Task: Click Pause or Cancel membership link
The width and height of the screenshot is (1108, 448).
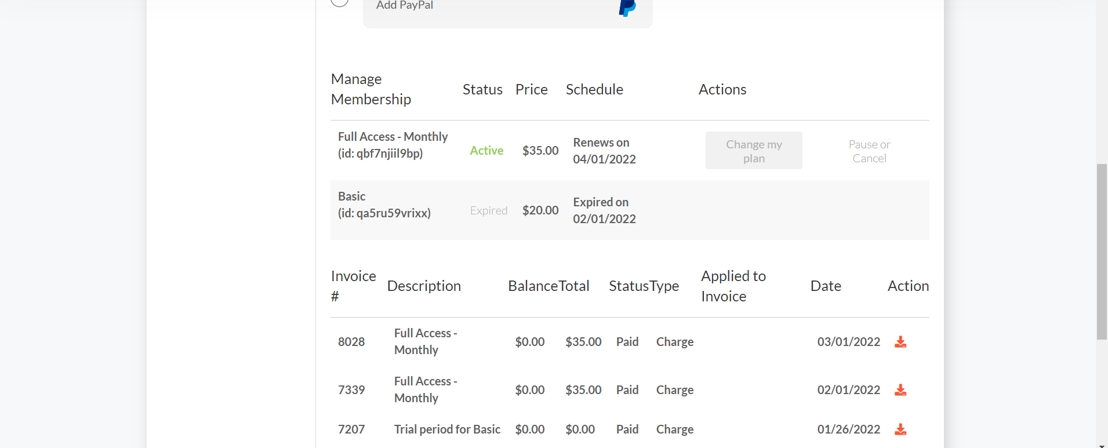Action: point(869,151)
